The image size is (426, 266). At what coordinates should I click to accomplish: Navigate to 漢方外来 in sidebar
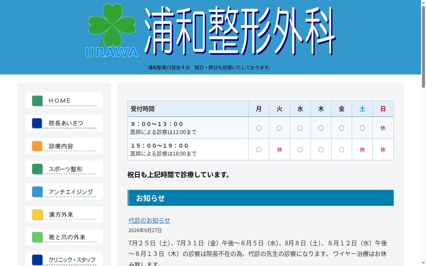(64, 214)
